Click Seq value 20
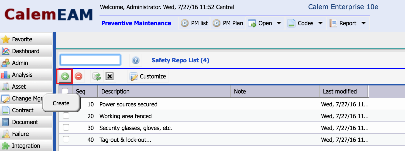 91,116
